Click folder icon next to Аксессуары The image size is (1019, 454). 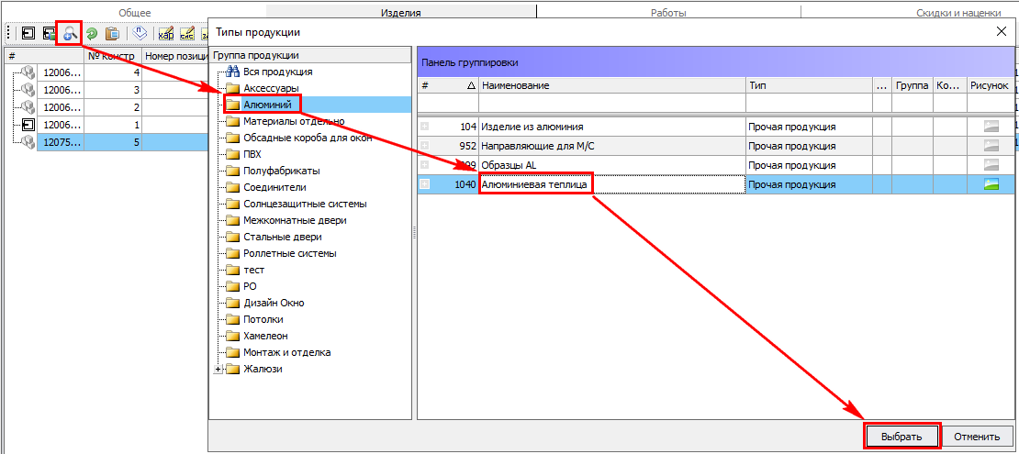tap(232, 88)
